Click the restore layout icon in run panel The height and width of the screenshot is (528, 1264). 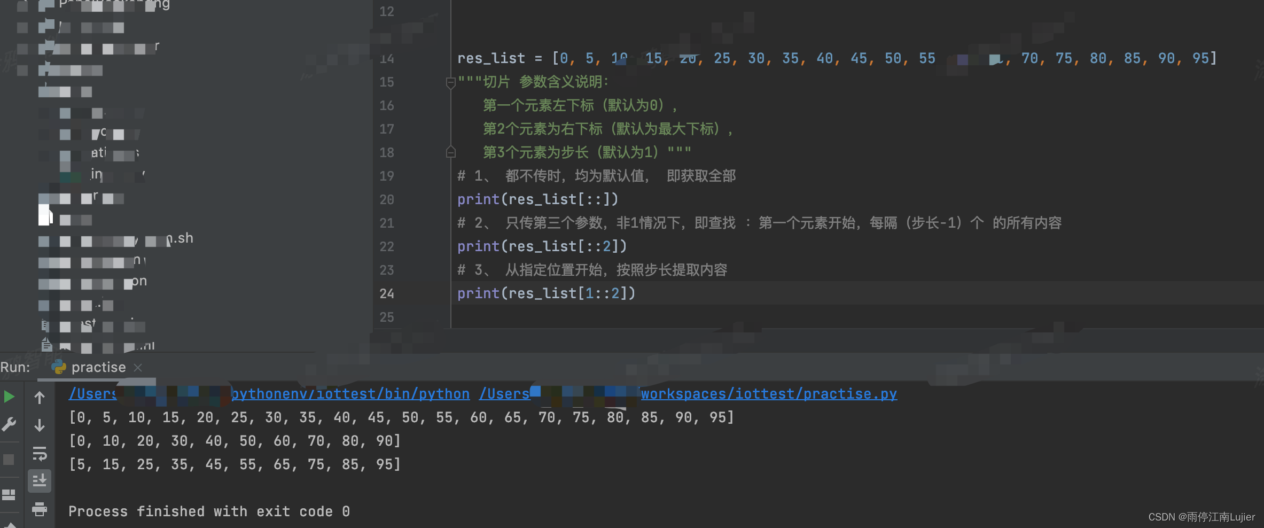point(9,495)
